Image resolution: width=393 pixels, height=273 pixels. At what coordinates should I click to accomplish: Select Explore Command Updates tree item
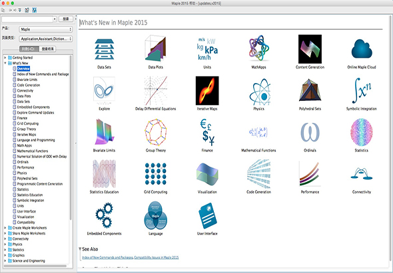(x=35, y=112)
